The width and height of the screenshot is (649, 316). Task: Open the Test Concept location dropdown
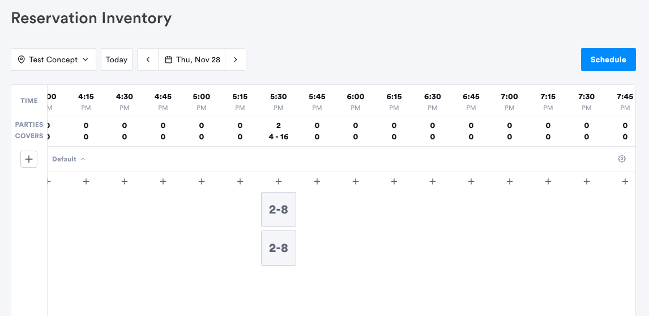coord(53,59)
